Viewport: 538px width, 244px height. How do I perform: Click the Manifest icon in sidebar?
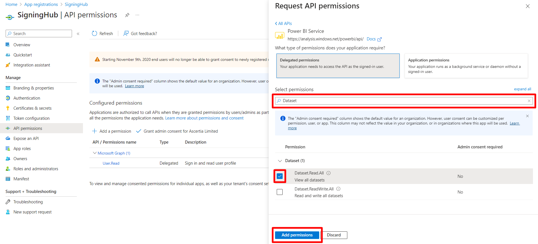click(8, 179)
